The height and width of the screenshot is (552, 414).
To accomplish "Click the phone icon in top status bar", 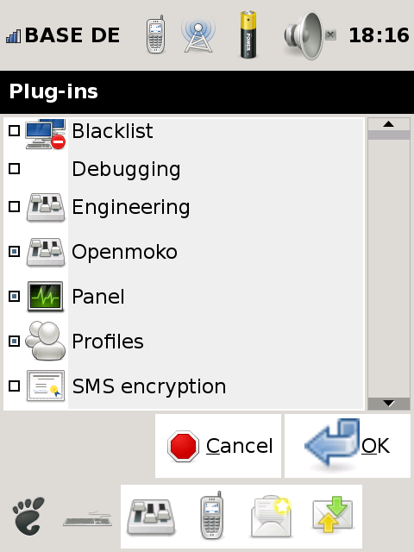I will pos(155,34).
